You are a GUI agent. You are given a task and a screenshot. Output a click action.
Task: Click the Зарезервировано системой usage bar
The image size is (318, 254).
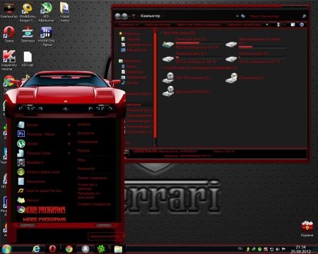click(x=262, y=47)
